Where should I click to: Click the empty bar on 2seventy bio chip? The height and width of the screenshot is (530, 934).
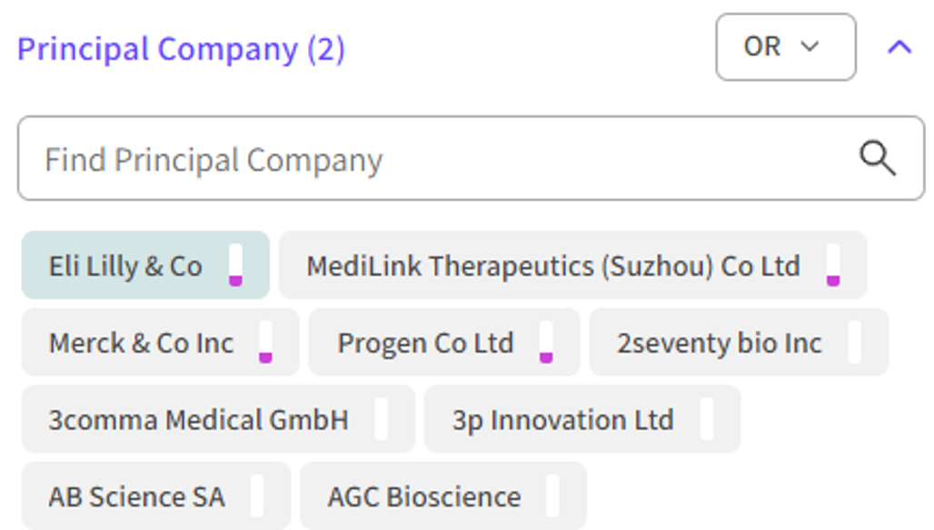coord(854,343)
